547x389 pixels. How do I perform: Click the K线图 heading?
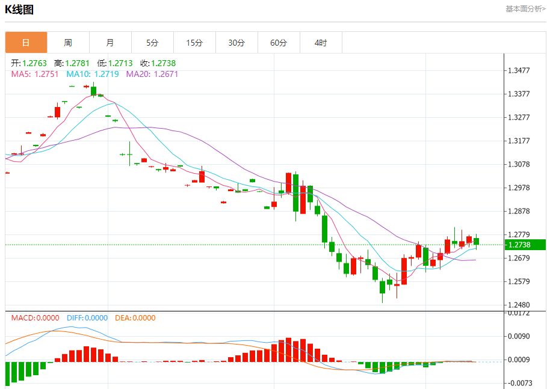tap(19, 10)
